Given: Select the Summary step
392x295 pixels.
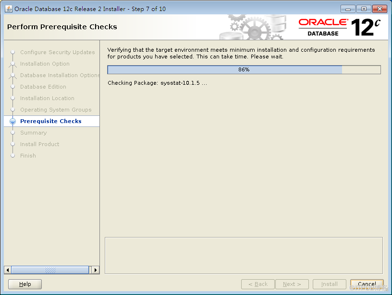Looking at the screenshot, I should pos(33,133).
